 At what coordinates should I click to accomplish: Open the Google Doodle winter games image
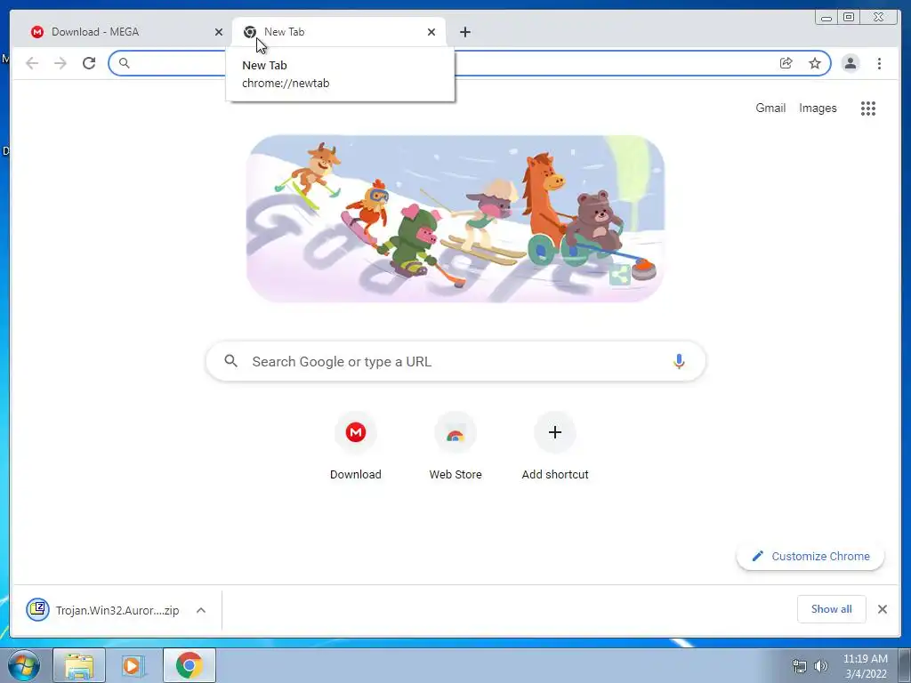[x=455, y=219]
